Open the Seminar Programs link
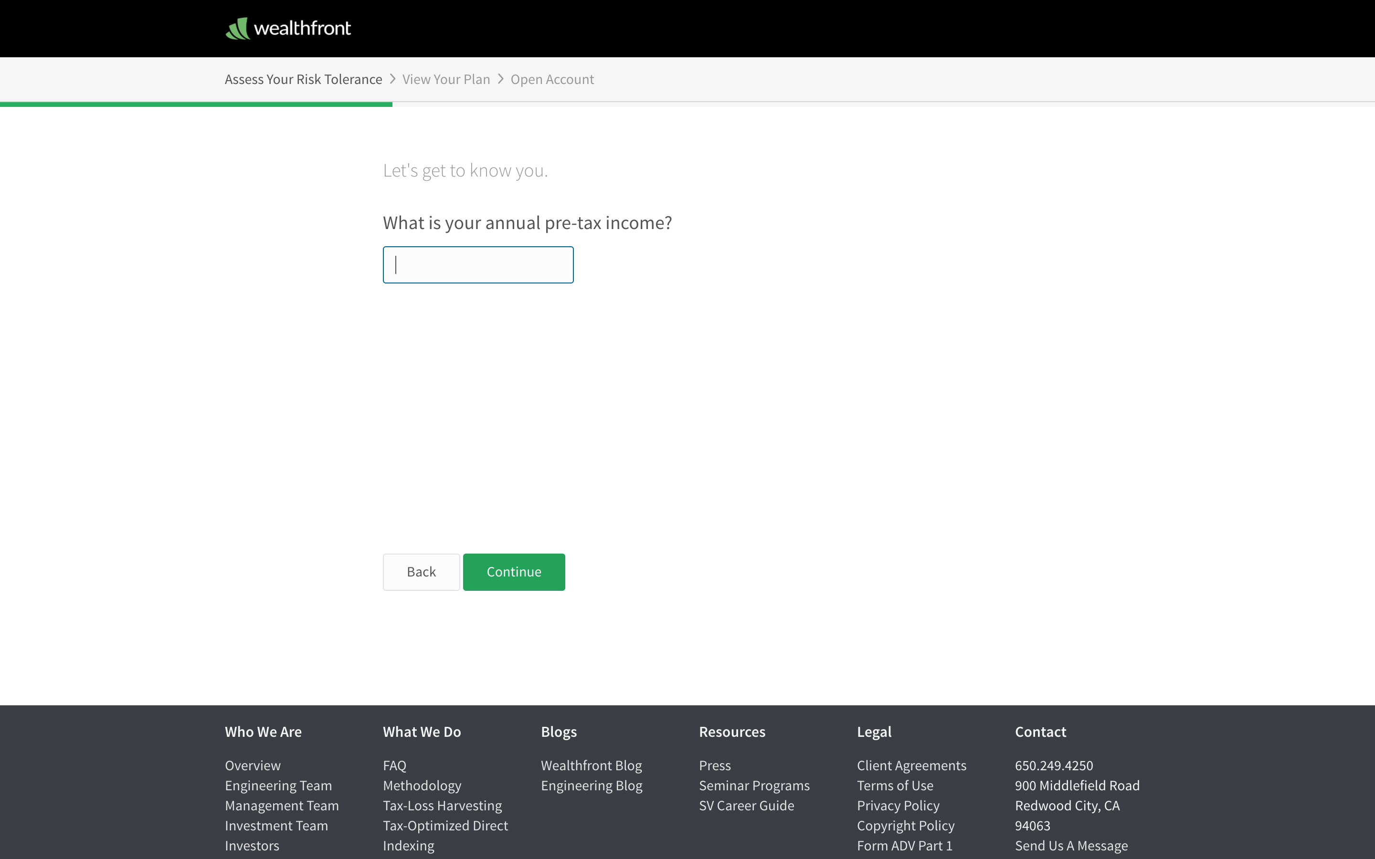This screenshot has width=1375, height=859. tap(754, 786)
